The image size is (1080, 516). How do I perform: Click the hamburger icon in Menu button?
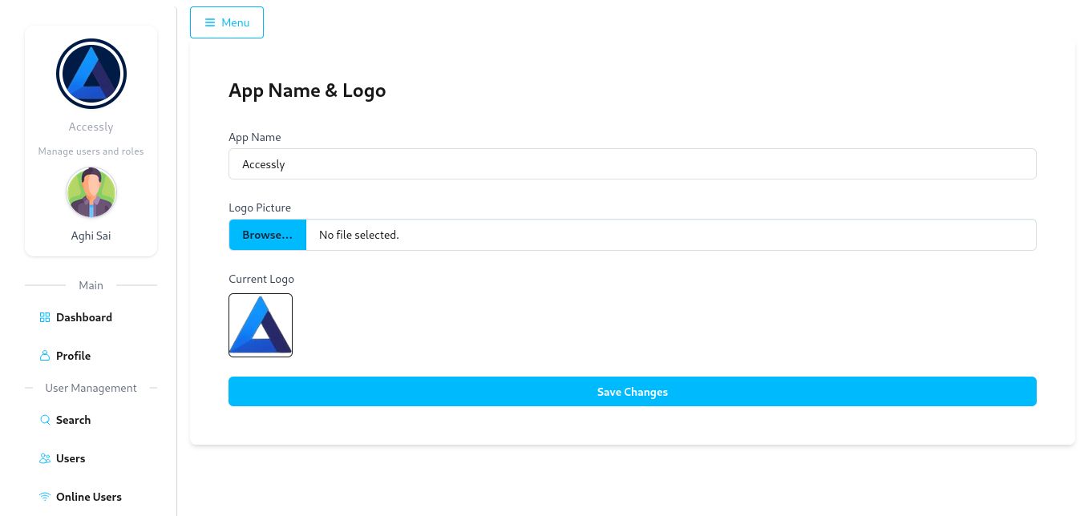[210, 22]
